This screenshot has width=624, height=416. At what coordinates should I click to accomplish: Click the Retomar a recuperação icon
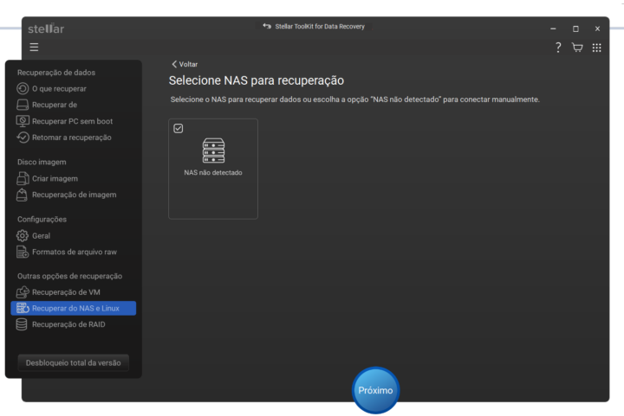point(23,138)
